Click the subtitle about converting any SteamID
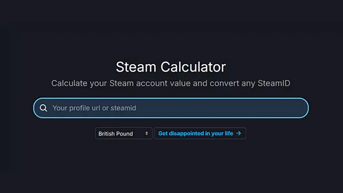This screenshot has width=343, height=193. tap(171, 83)
